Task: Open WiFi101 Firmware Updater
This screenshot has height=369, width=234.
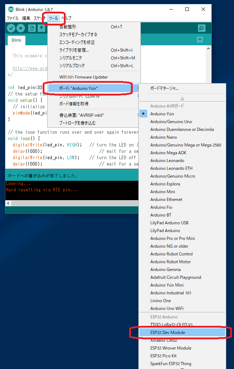Action: pos(94,77)
